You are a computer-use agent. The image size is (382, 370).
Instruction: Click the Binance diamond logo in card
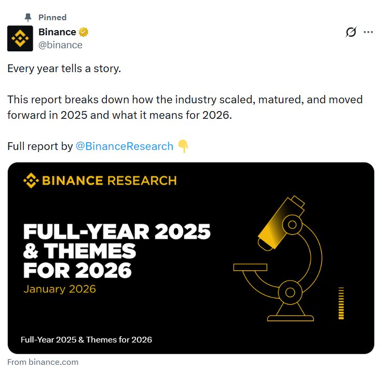point(31,181)
